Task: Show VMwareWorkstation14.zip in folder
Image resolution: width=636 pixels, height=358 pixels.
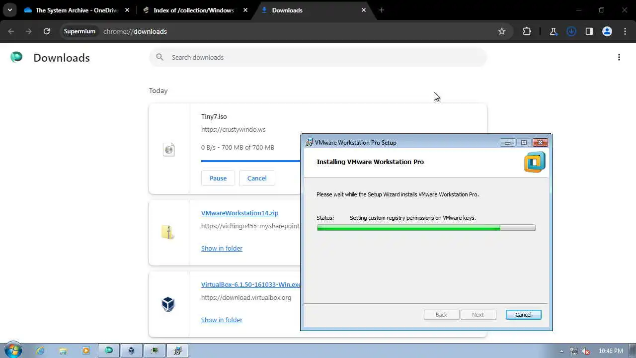Action: pyautogui.click(x=222, y=248)
